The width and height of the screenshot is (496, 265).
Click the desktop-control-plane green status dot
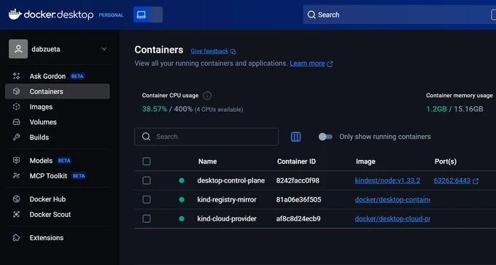182,180
